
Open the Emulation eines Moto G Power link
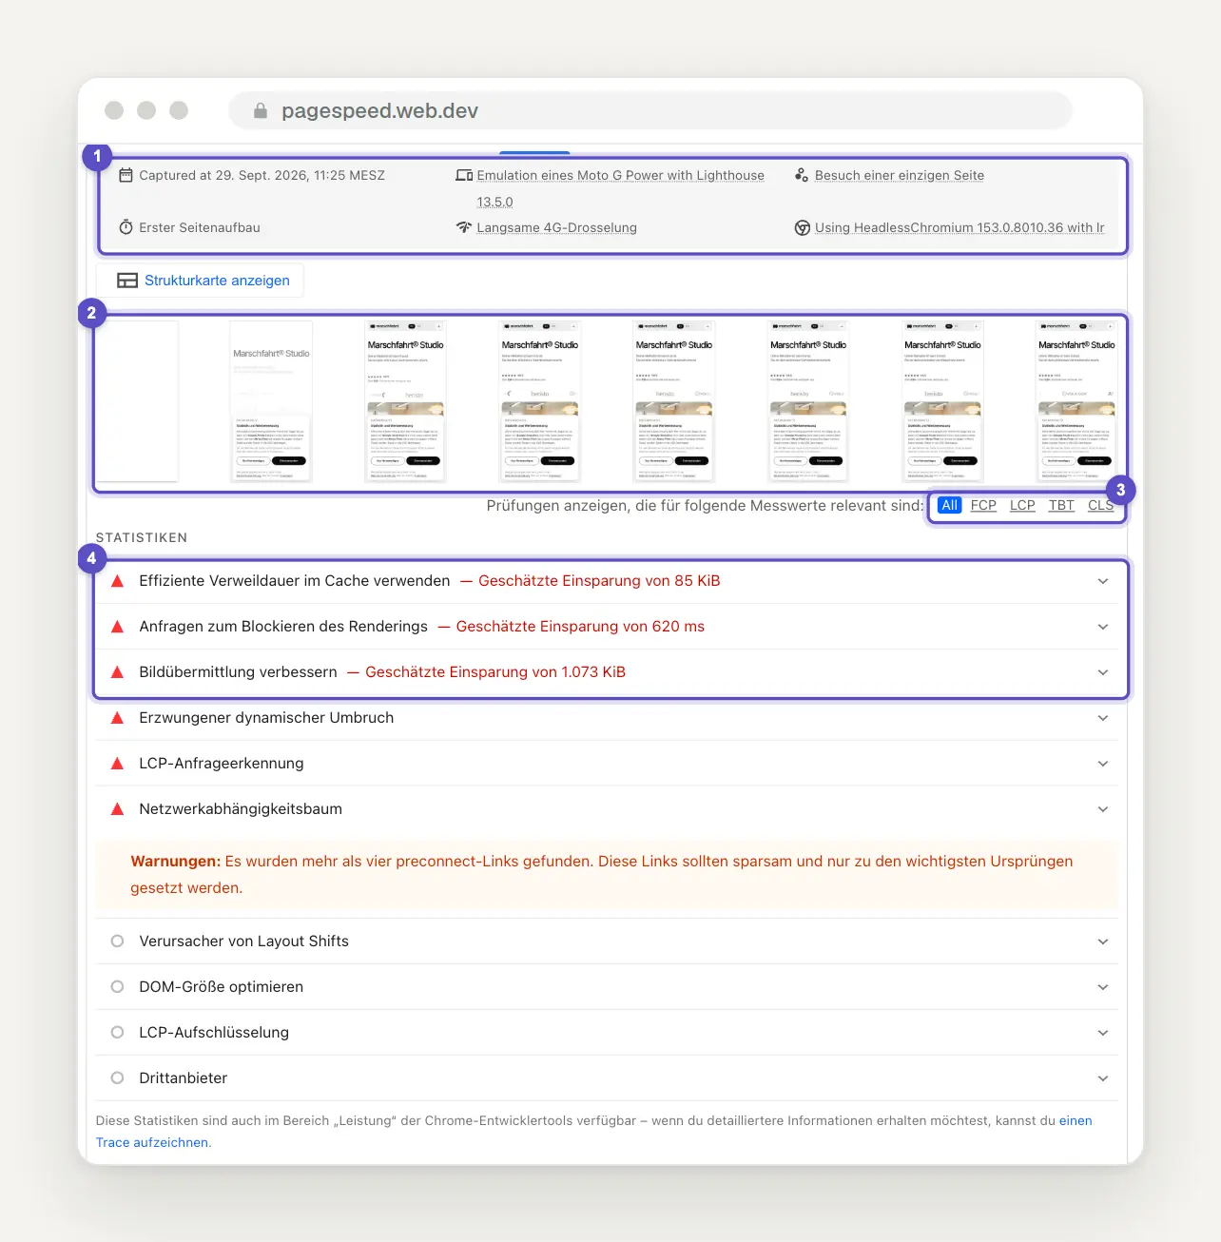[620, 188]
